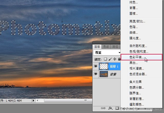Click horizontal scrollbar left arrow

tap(37, 100)
